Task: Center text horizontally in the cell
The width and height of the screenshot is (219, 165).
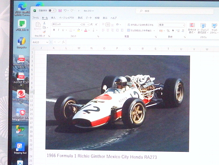Action: [x=108, y=30]
